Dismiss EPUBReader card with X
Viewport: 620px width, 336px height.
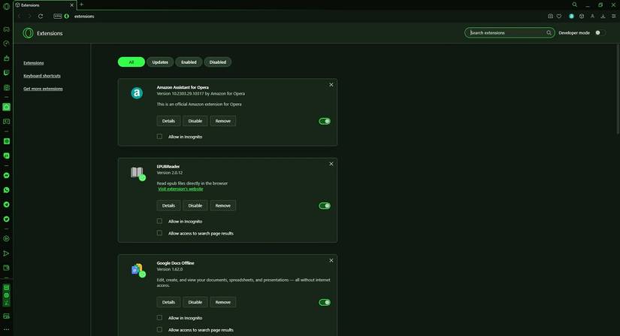[x=331, y=164]
